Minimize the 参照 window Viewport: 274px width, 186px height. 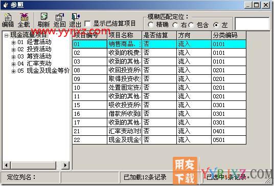248,5
